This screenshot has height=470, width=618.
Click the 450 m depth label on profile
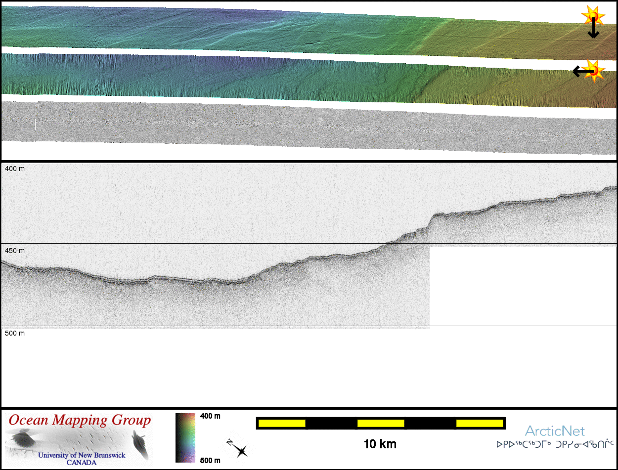click(15, 251)
